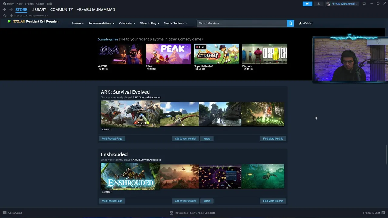The width and height of the screenshot is (388, 218).
Task: Open the YAPYAP game capsule
Action: tap(120, 54)
